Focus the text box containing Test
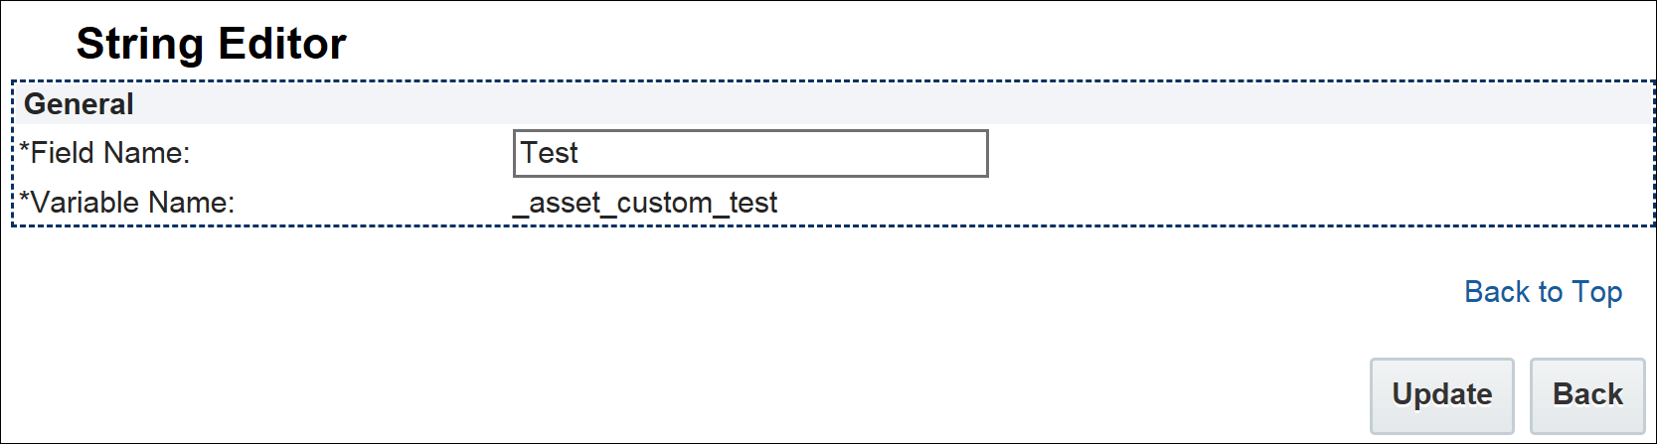1657x444 pixels. [x=750, y=154]
